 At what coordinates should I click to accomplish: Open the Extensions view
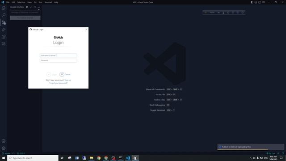tap(4, 37)
